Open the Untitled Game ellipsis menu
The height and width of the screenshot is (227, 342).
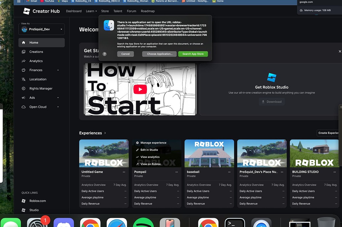pyautogui.click(x=124, y=172)
